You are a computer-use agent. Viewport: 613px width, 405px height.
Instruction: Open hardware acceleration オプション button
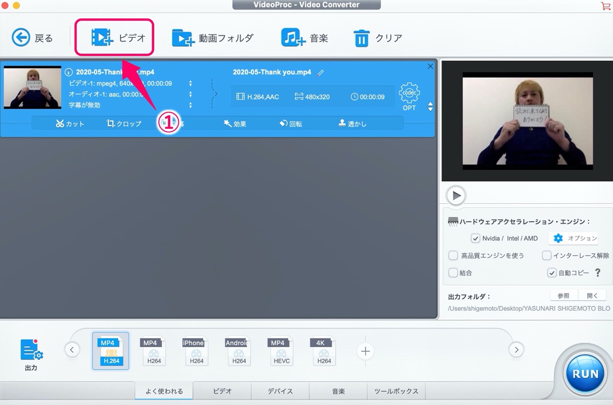coord(574,239)
